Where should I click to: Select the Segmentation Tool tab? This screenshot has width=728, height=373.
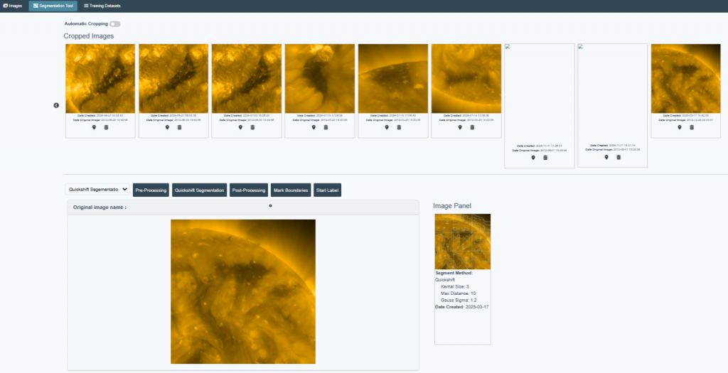53,6
